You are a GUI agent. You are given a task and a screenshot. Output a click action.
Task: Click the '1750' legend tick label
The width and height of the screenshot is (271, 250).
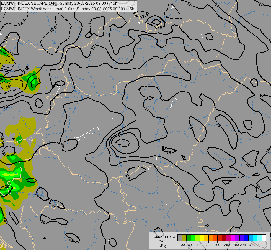(235, 245)
